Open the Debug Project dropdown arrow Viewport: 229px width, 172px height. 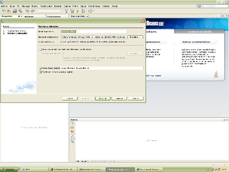[x=87, y=11]
